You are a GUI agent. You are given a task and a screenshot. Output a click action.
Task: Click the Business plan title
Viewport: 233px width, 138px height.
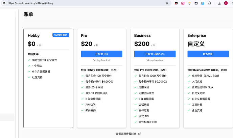click(x=142, y=35)
